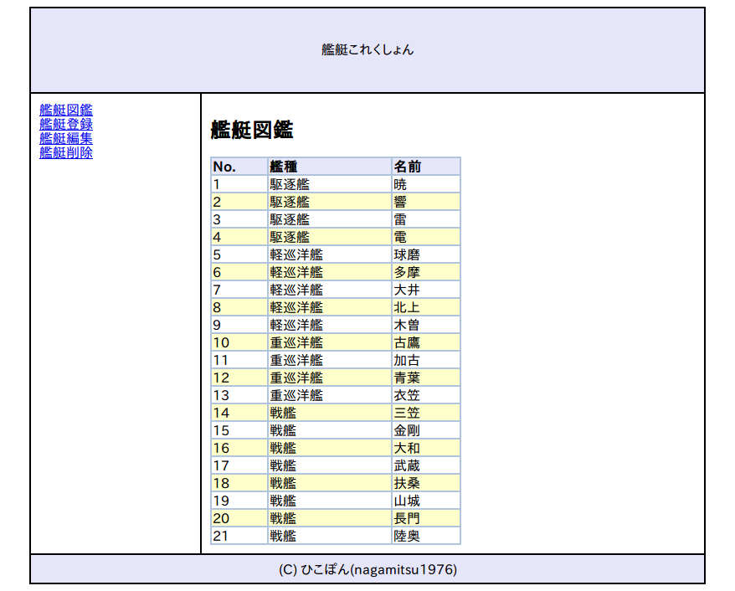Image resolution: width=735 pixels, height=591 pixels.
Task: Click the number cell 7
Action: [239, 290]
